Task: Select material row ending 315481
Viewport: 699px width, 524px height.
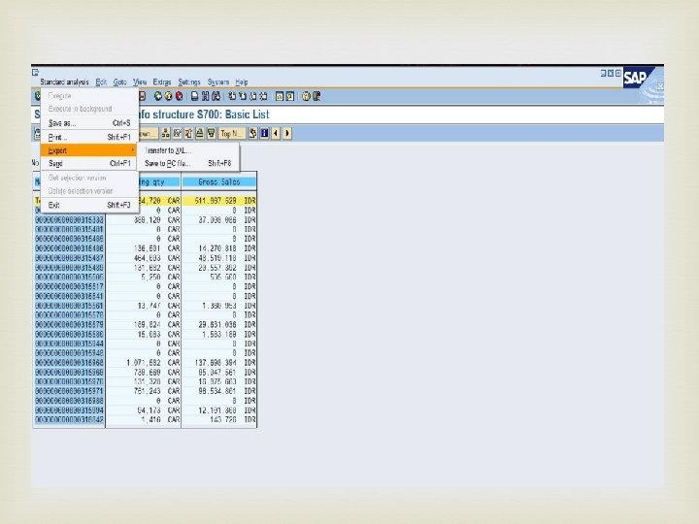Action: pos(69,229)
